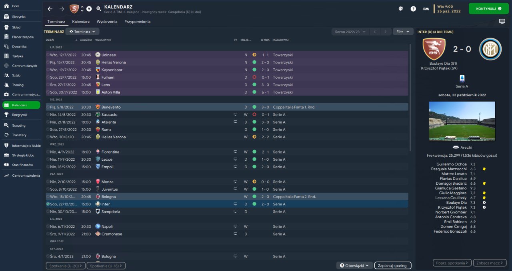Open the Filtr dropdown

pos(403,32)
